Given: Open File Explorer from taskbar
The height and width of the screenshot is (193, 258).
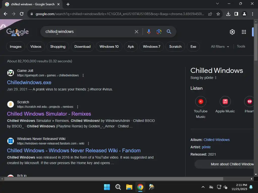Looking at the screenshot, I should click(x=129, y=187).
